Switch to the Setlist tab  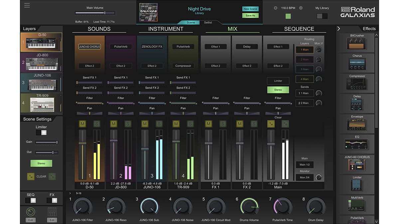tap(208, 22)
